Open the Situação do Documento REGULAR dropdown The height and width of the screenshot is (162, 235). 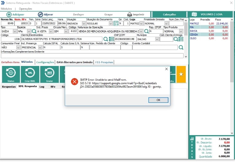tap(111, 23)
